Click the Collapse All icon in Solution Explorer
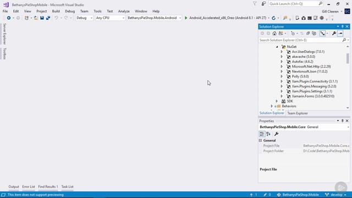The height and width of the screenshot is (198, 352). [x=308, y=34]
